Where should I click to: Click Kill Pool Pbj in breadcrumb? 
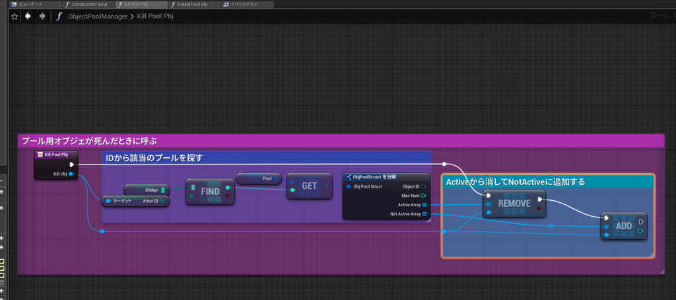155,17
